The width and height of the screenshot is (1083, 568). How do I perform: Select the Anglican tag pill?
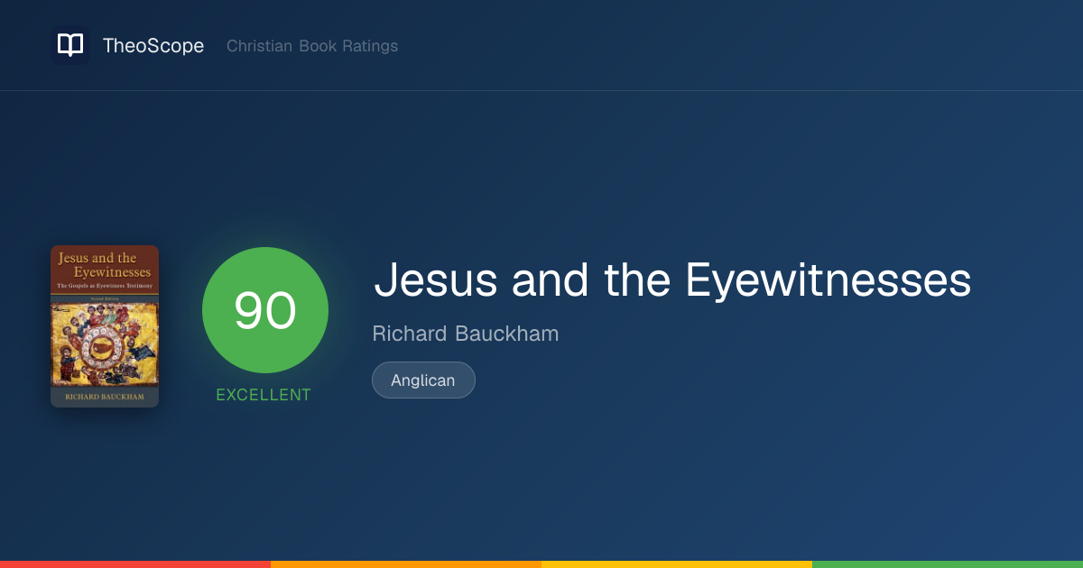pyautogui.click(x=423, y=380)
